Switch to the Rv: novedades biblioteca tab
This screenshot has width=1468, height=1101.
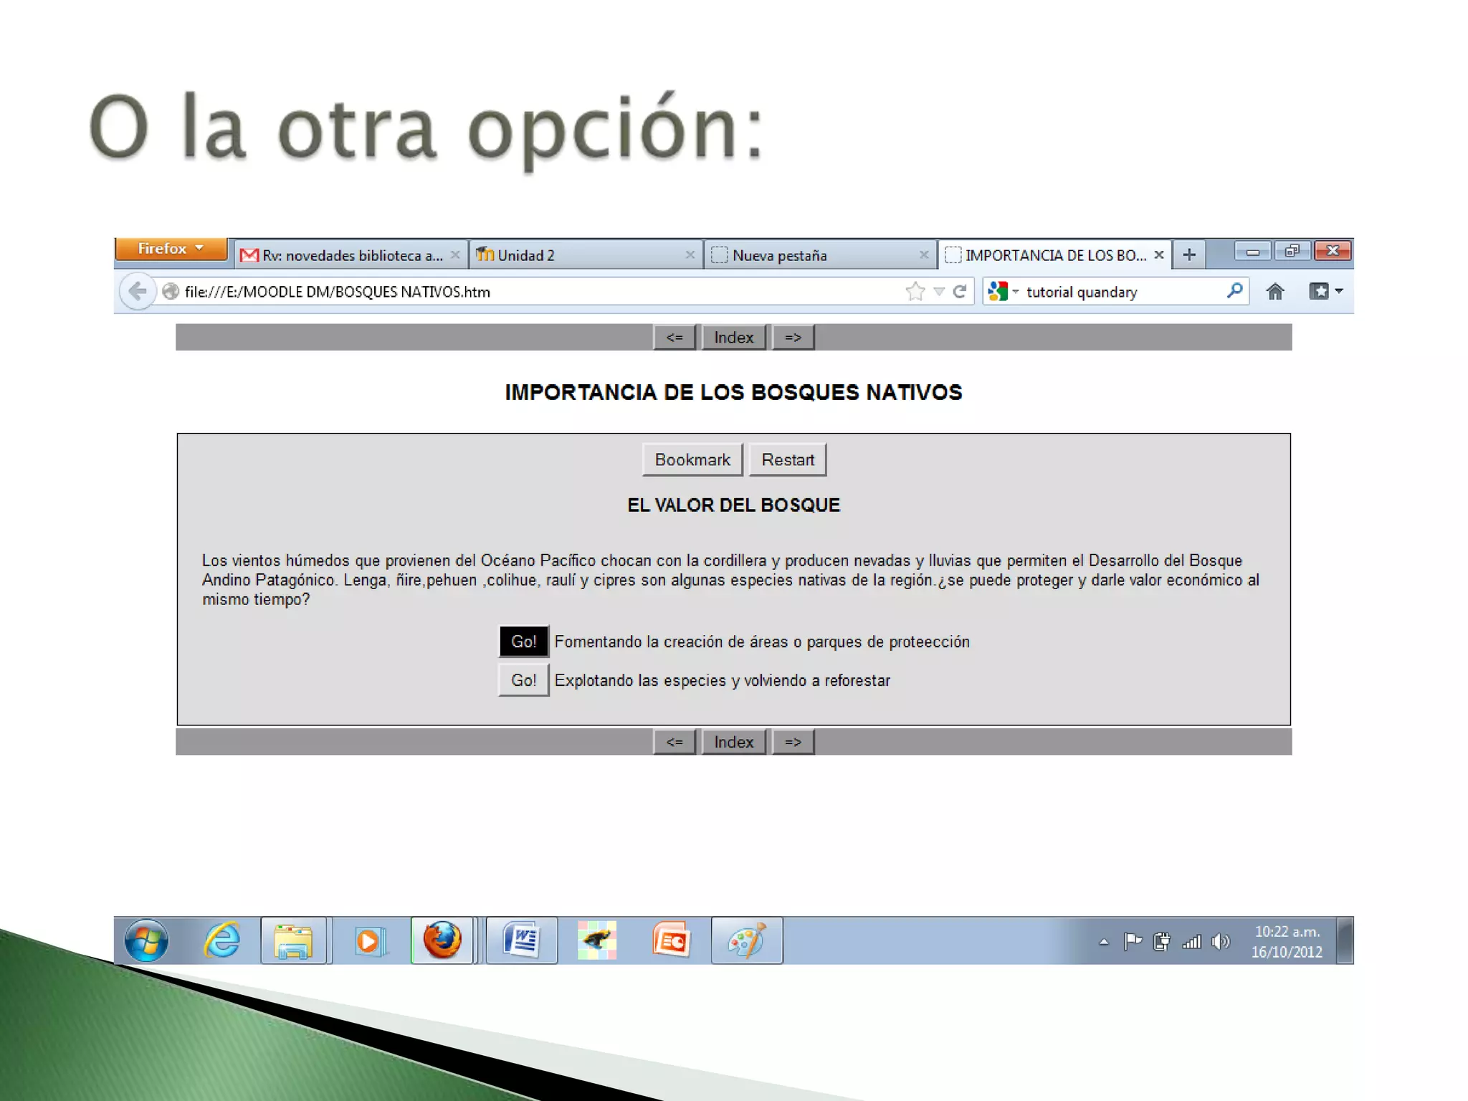pyautogui.click(x=350, y=255)
